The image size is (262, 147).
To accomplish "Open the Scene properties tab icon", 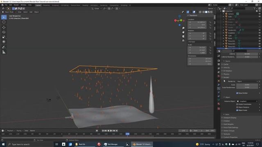I will [219, 72].
